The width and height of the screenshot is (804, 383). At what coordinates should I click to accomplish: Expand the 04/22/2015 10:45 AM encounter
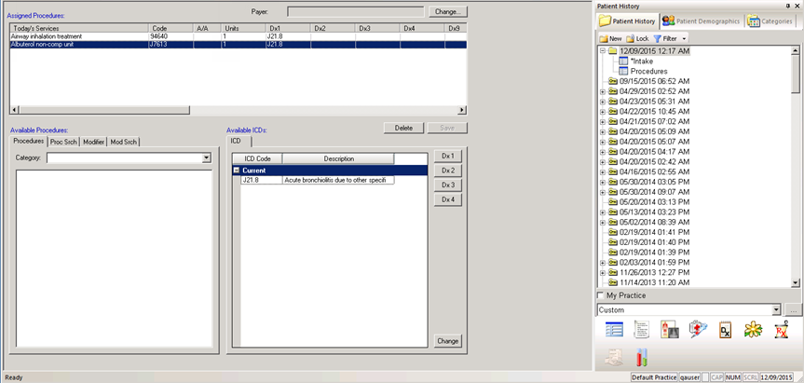click(603, 111)
